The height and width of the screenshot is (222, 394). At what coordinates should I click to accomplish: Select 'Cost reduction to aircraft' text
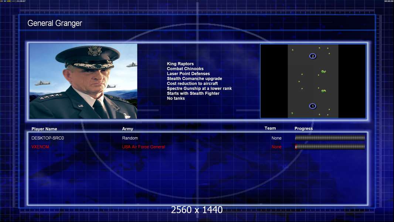pyautogui.click(x=192, y=84)
